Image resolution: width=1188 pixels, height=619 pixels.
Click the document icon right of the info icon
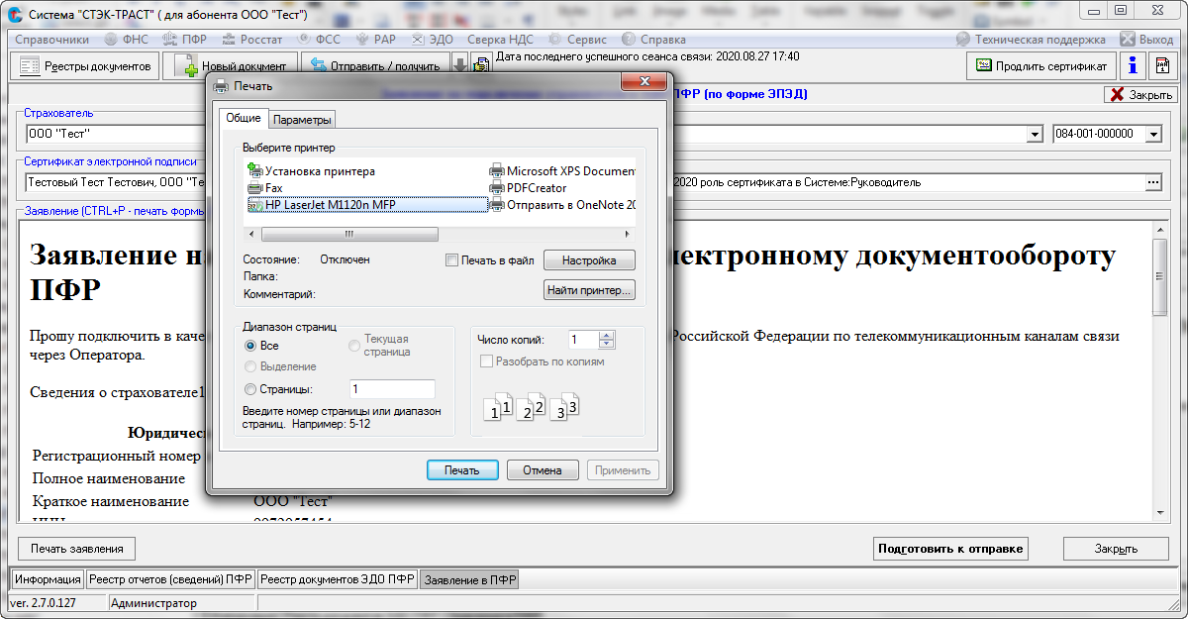point(1160,65)
